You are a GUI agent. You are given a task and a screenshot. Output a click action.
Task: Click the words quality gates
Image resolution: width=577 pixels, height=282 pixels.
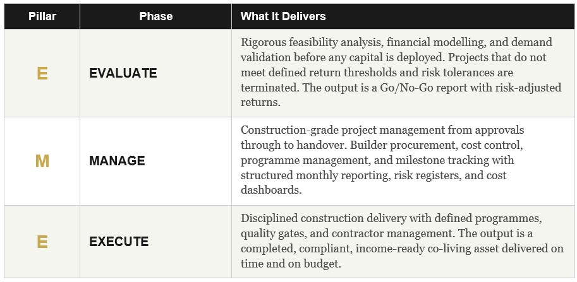click(x=270, y=233)
